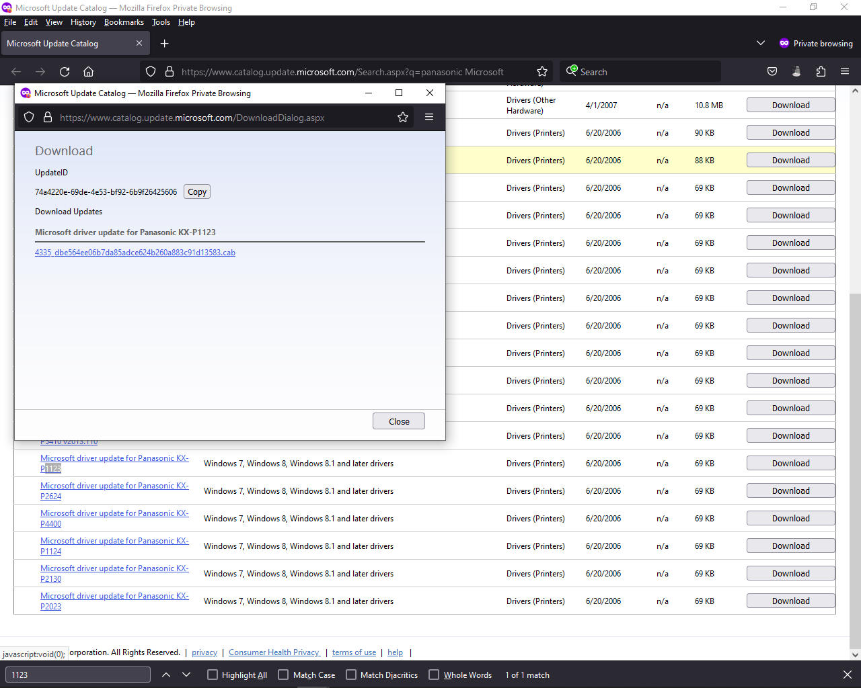Open the terms of use link

354,652
